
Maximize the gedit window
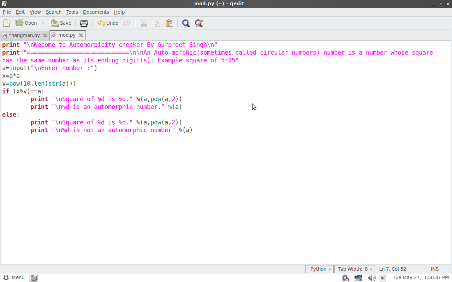[x=441, y=4]
